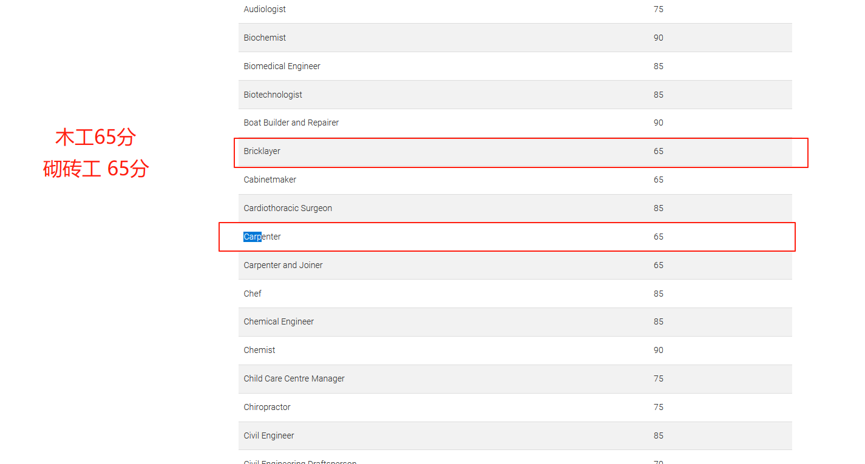
Task: Click the score 90 in the Chemist row
Action: point(658,350)
